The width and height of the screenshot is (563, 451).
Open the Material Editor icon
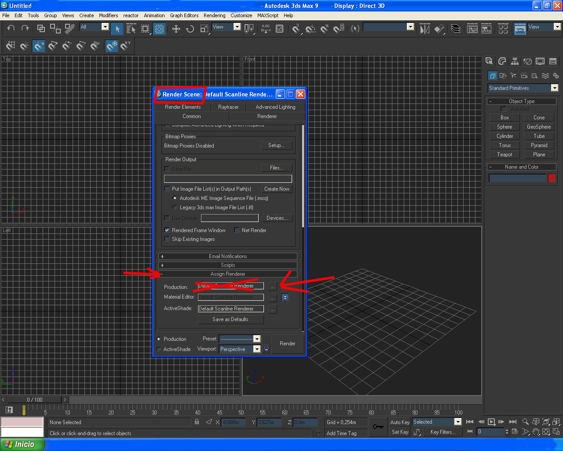[x=503, y=29]
